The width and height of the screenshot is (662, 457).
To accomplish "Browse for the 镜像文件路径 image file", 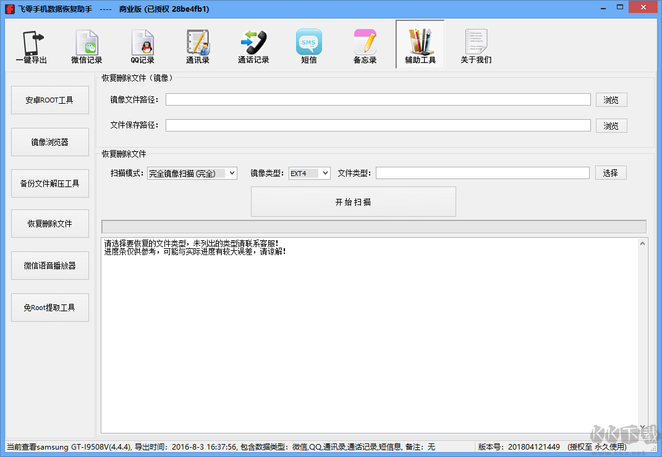I will coord(611,99).
